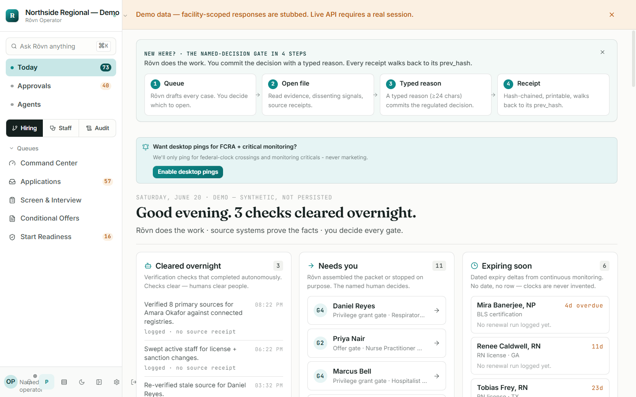Image resolution: width=636 pixels, height=397 pixels.
Task: Switch to the Audit tab
Action: click(x=98, y=128)
